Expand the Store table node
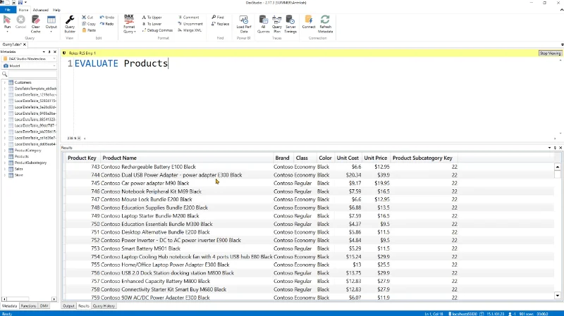The image size is (564, 316). tap(5, 175)
